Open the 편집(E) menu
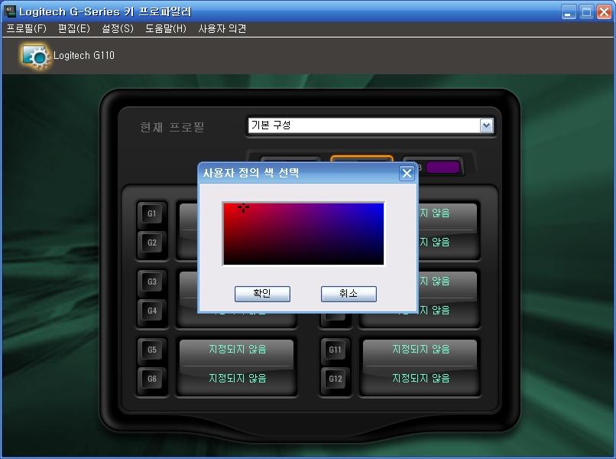The height and width of the screenshot is (459, 616). pyautogui.click(x=74, y=29)
